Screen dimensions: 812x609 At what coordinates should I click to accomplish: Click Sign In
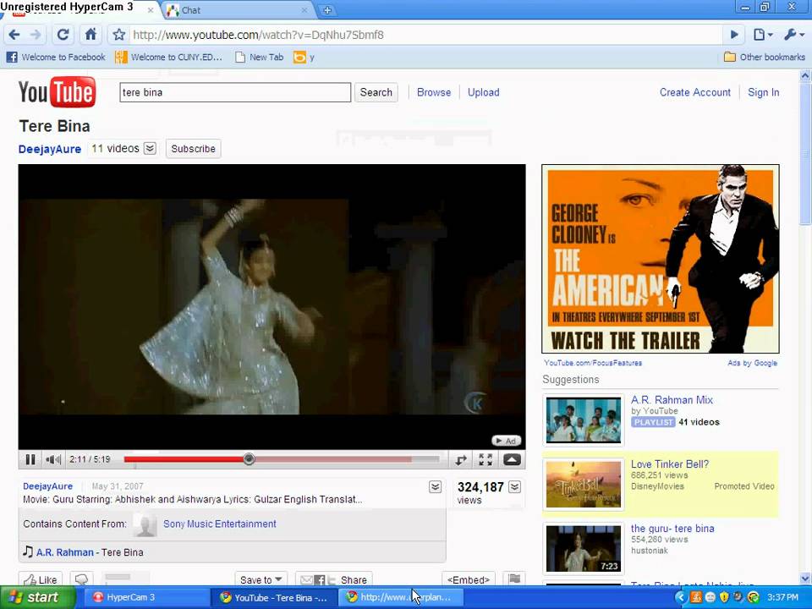(x=763, y=92)
